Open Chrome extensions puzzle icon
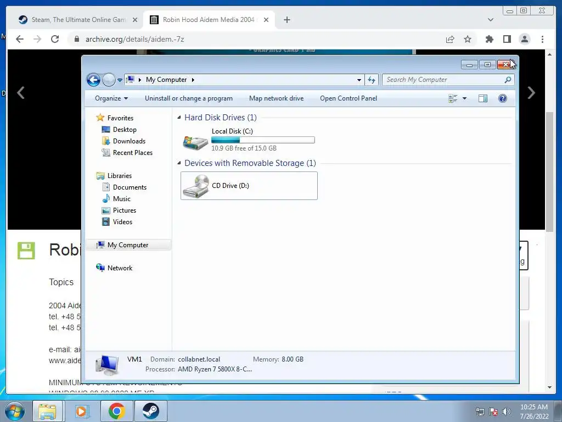The image size is (562, 422). click(489, 39)
